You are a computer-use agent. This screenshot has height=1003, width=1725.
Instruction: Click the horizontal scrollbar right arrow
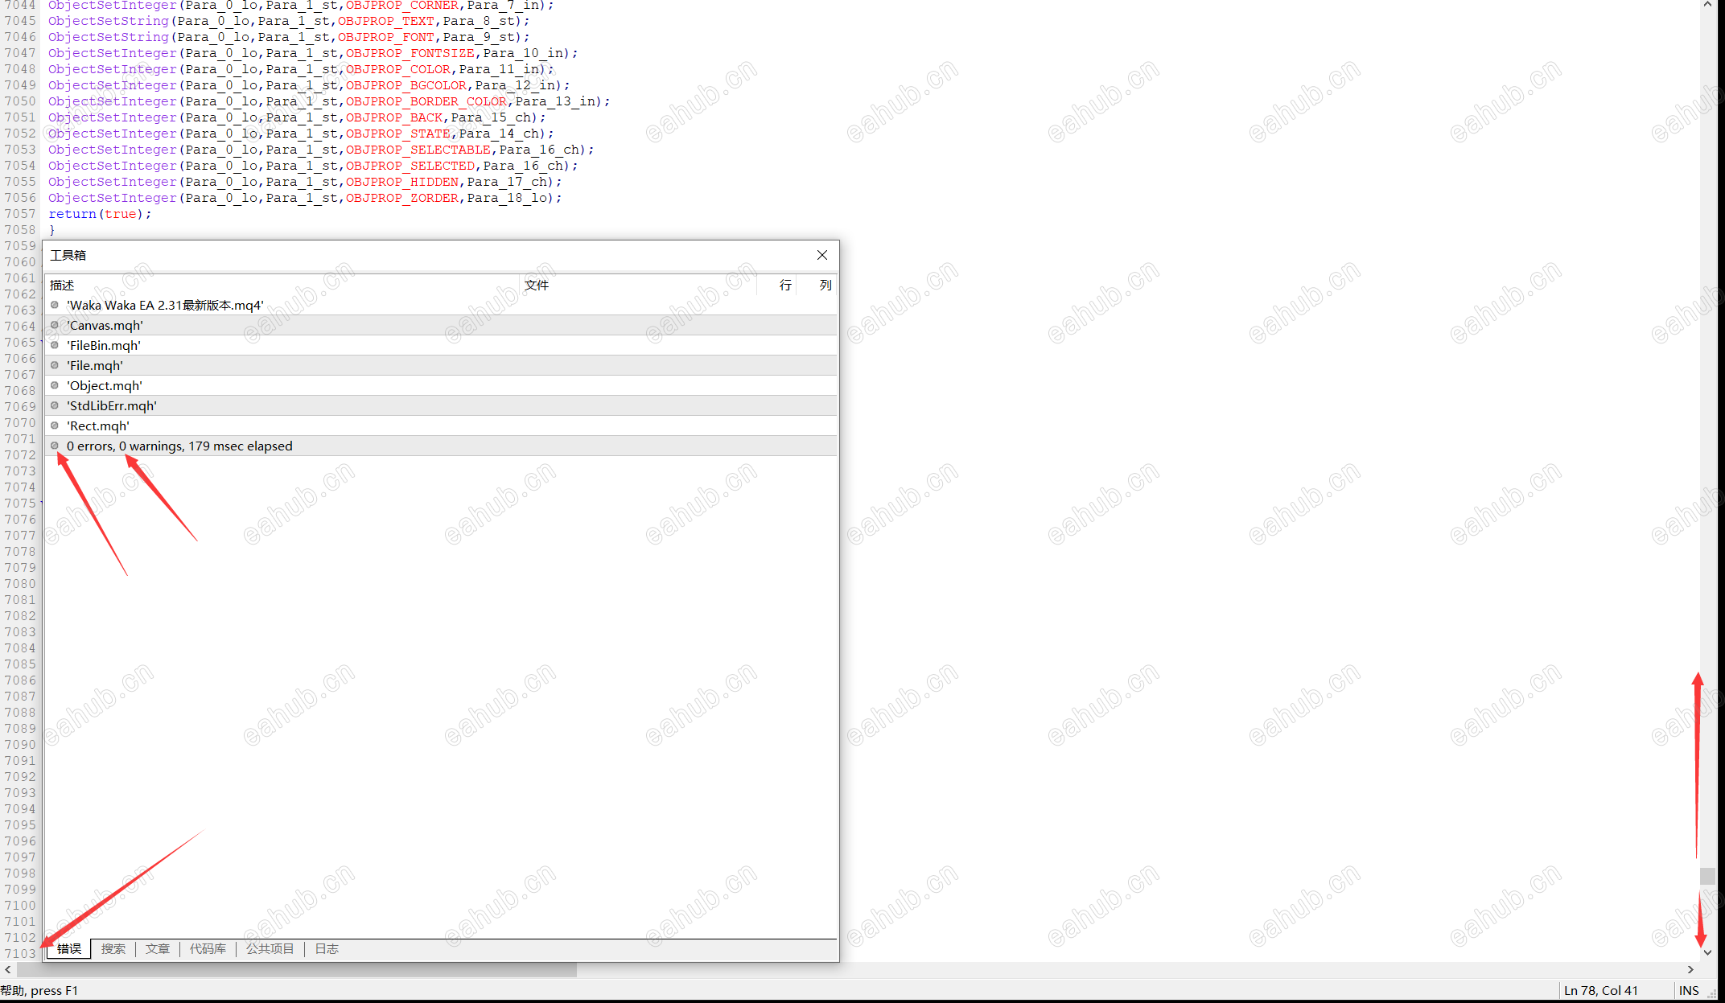coord(1690,970)
